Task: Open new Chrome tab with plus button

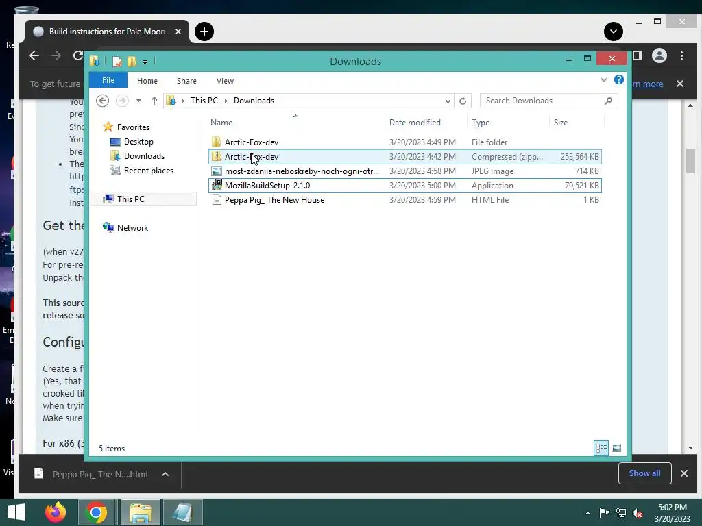Action: tap(204, 32)
